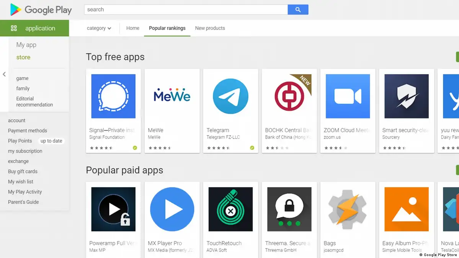Open the ZOOM Cloud Meetings icon
Image resolution: width=459 pixels, height=258 pixels.
click(348, 96)
